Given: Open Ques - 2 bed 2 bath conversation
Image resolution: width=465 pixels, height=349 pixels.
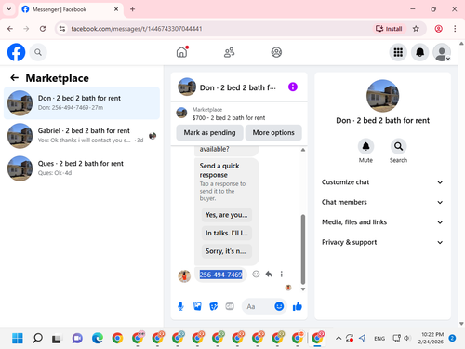Looking at the screenshot, I should 82,168.
